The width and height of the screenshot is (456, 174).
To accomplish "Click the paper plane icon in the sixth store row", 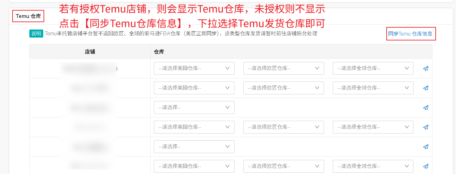I will click(x=426, y=166).
